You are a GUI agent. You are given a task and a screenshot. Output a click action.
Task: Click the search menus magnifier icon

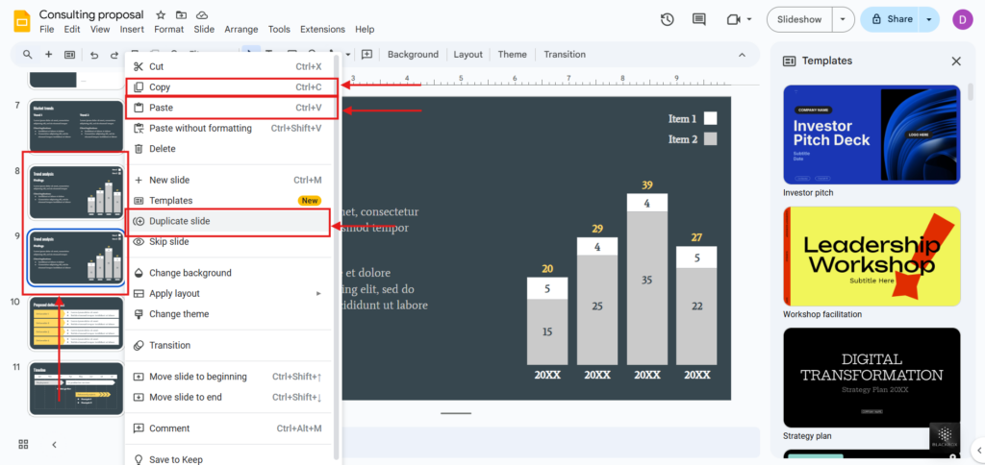[x=23, y=55]
